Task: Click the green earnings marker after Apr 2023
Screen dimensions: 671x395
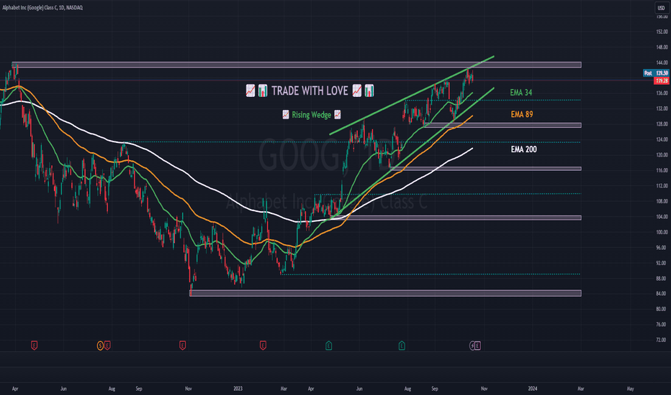Action: point(328,345)
